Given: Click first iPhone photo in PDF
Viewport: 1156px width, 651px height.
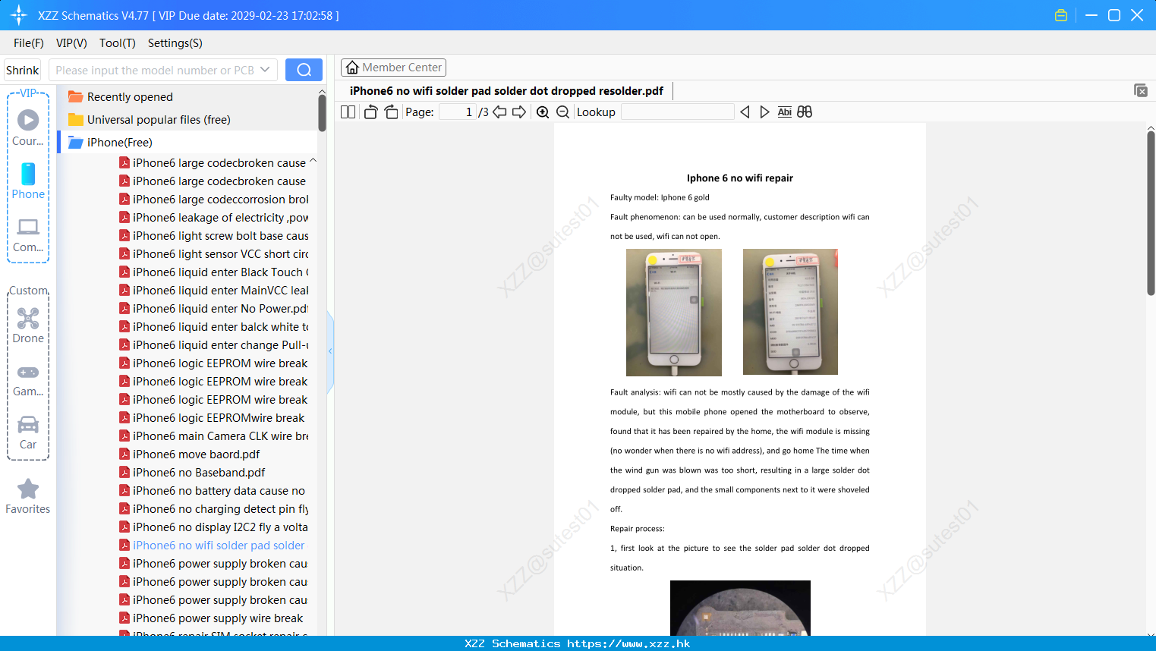Looking at the screenshot, I should [x=674, y=313].
